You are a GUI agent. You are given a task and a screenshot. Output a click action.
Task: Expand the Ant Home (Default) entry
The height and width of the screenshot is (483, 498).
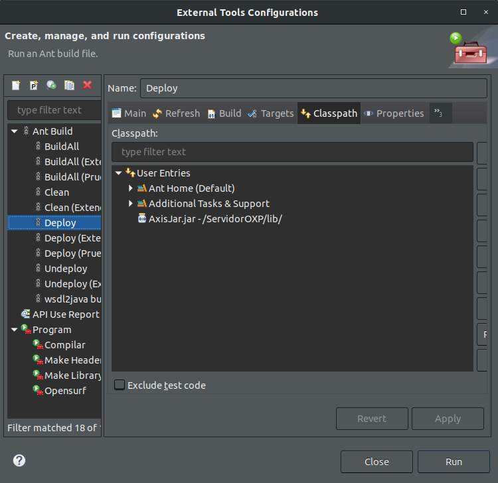pos(130,188)
